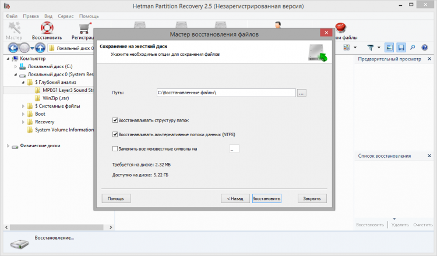Collapse Локальный диск 0 node
Image resolution: width=437 pixels, height=256 pixels.
click(16, 74)
